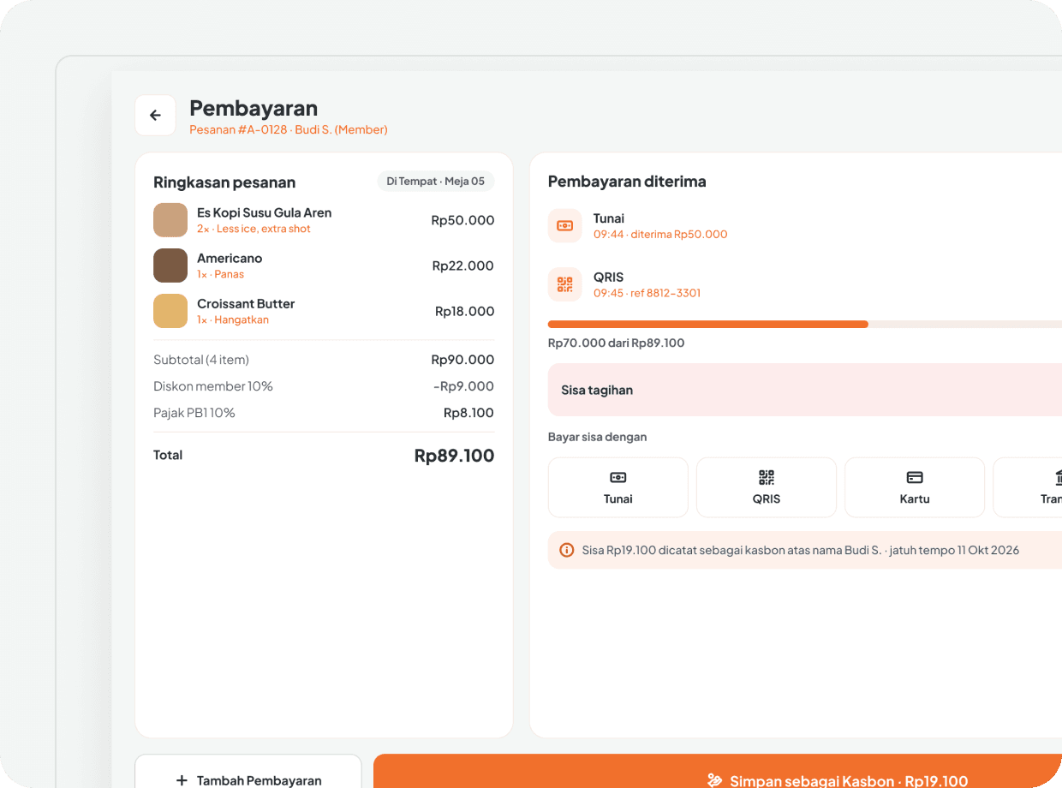The width and height of the screenshot is (1062, 788).
Task: Click the info icon in the kasbon notice
Action: tap(566, 550)
